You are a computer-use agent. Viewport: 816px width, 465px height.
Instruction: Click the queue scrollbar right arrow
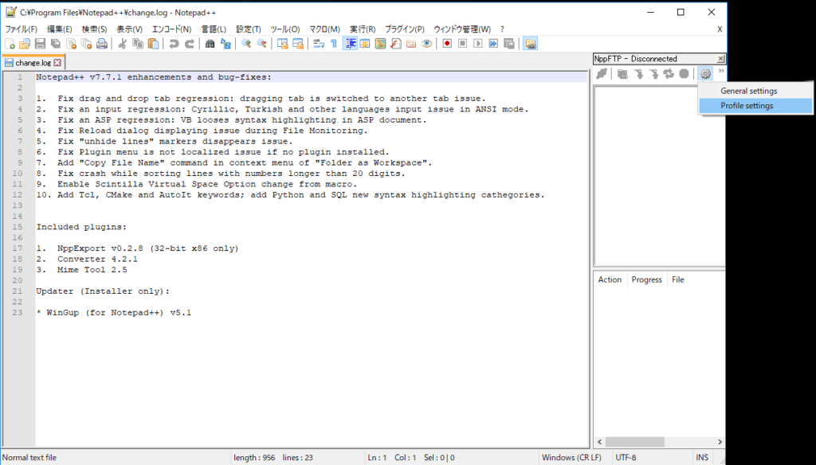tap(720, 442)
